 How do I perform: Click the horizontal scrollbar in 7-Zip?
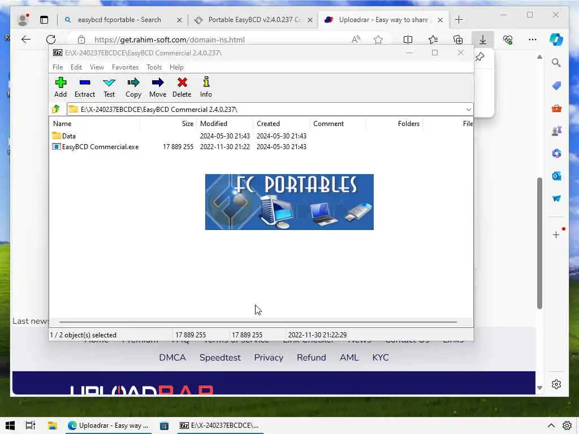pos(258,322)
